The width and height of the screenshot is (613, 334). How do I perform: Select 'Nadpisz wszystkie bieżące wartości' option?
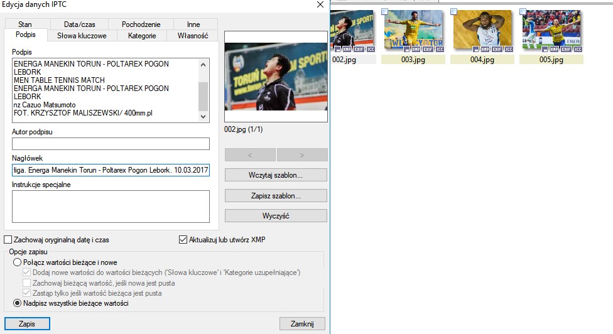coord(17,303)
